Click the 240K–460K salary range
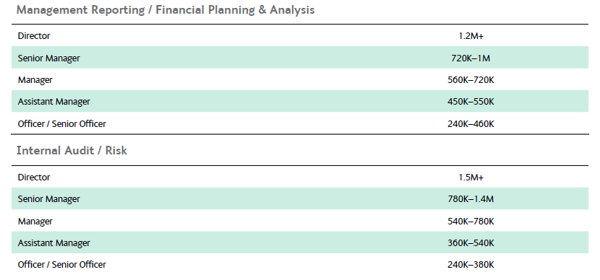The width and height of the screenshot is (600, 280). tap(471, 124)
